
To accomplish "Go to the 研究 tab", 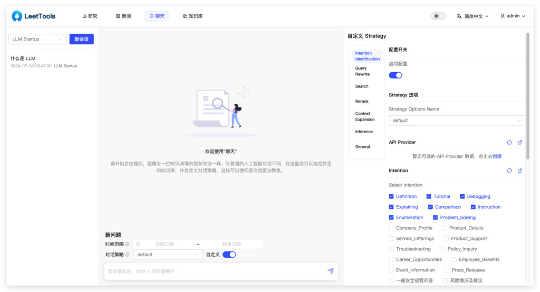I will coord(90,16).
